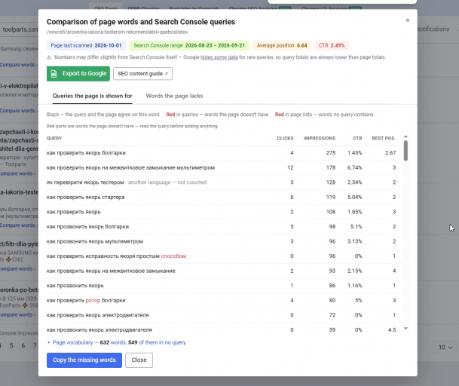The width and height of the screenshot is (459, 386).
Task: Open the rows-per-page dropdown showing 10
Action: click(x=445, y=348)
